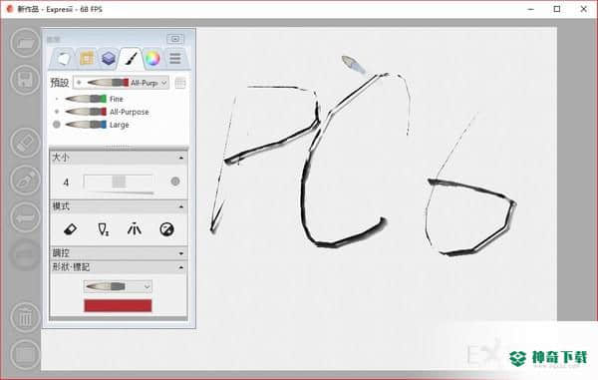Select the splatter spray mode icon
This screenshot has width=598, height=380.
point(135,229)
